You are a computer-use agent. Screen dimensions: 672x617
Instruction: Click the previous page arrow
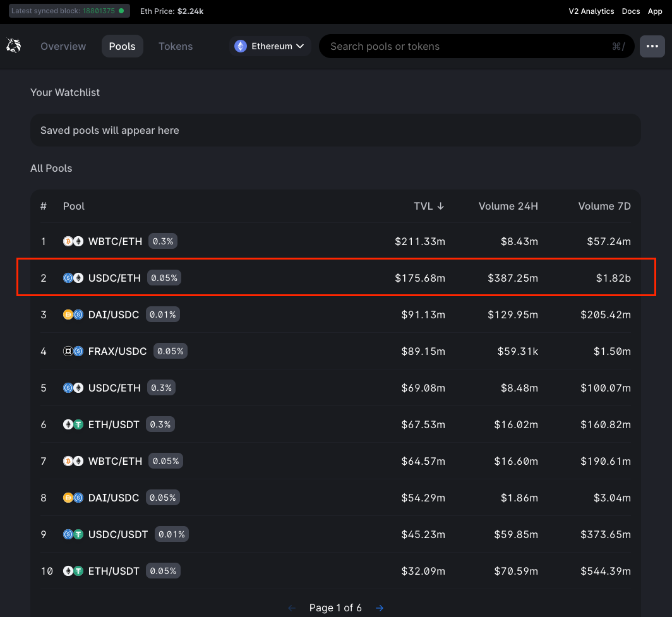point(292,608)
